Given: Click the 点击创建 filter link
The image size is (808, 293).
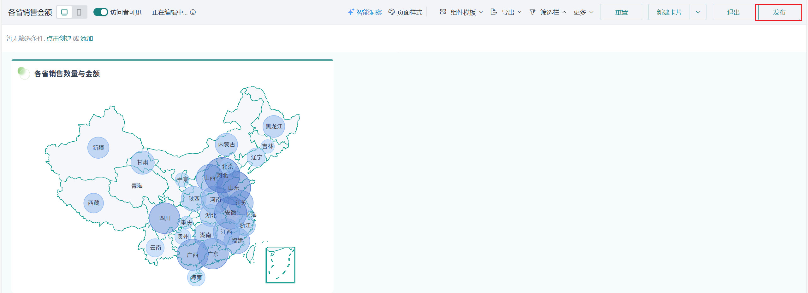Looking at the screenshot, I should [x=59, y=38].
